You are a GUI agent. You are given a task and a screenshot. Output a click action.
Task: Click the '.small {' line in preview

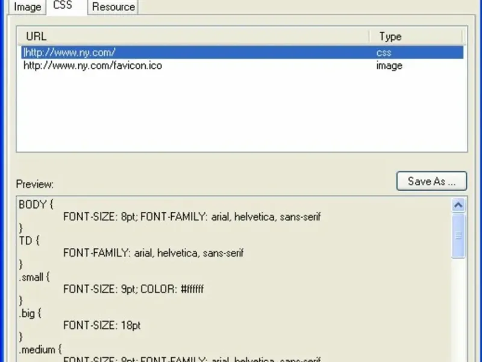34,277
